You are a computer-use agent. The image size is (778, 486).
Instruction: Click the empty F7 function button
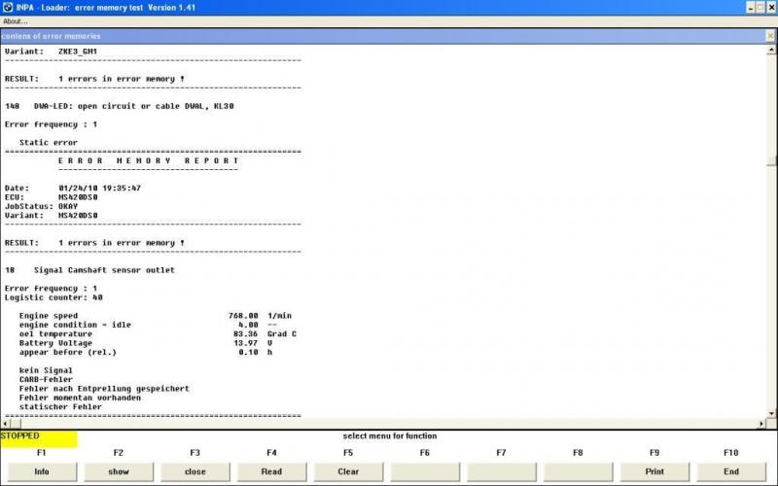[502, 471]
